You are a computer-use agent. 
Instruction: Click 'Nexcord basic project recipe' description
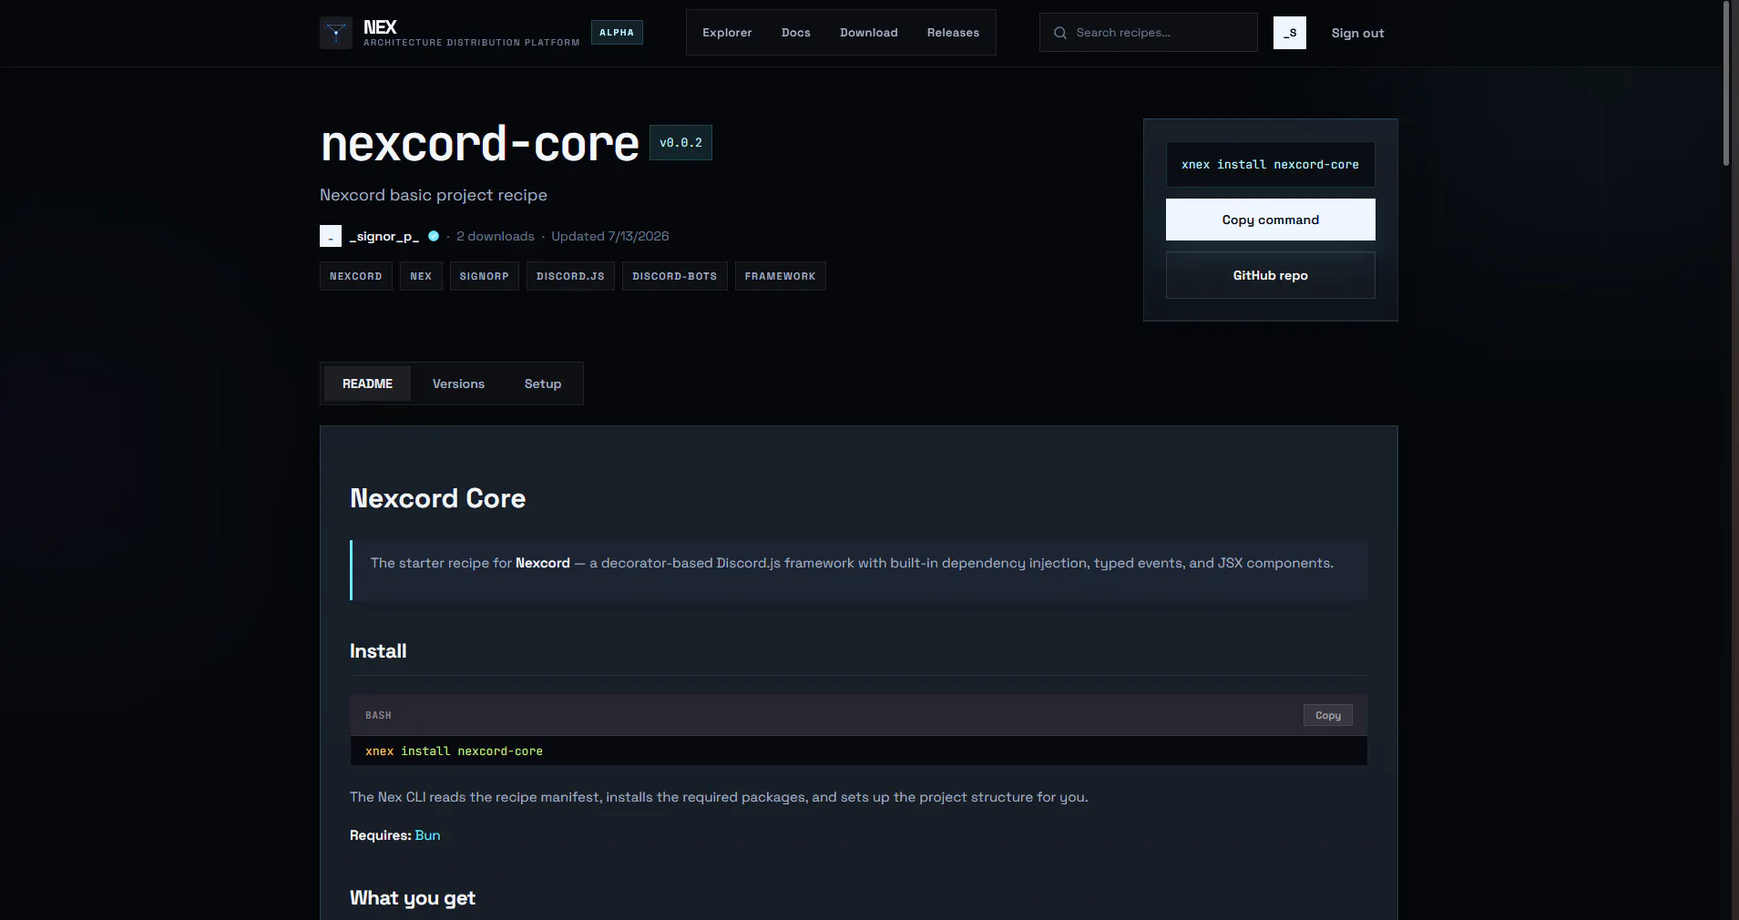coord(434,195)
